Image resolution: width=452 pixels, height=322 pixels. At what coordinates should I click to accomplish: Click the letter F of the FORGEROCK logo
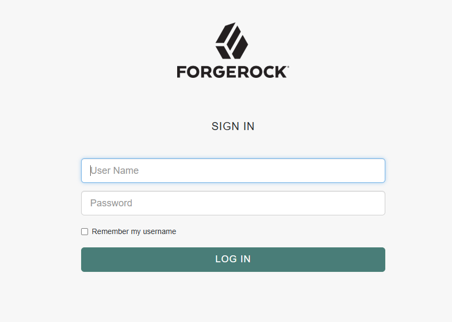[x=181, y=72]
